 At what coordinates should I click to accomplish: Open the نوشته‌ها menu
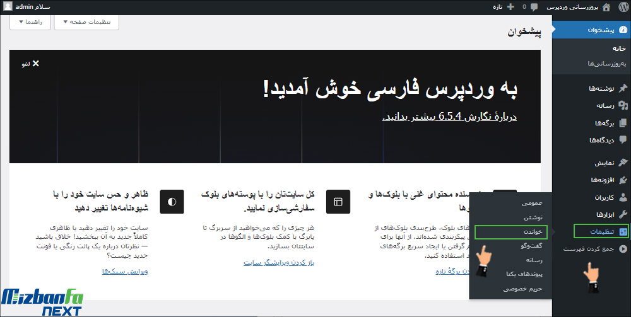(x=592, y=88)
